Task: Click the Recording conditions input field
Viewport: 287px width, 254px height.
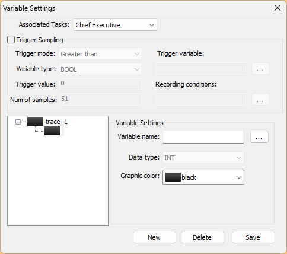Action: (x=200, y=99)
